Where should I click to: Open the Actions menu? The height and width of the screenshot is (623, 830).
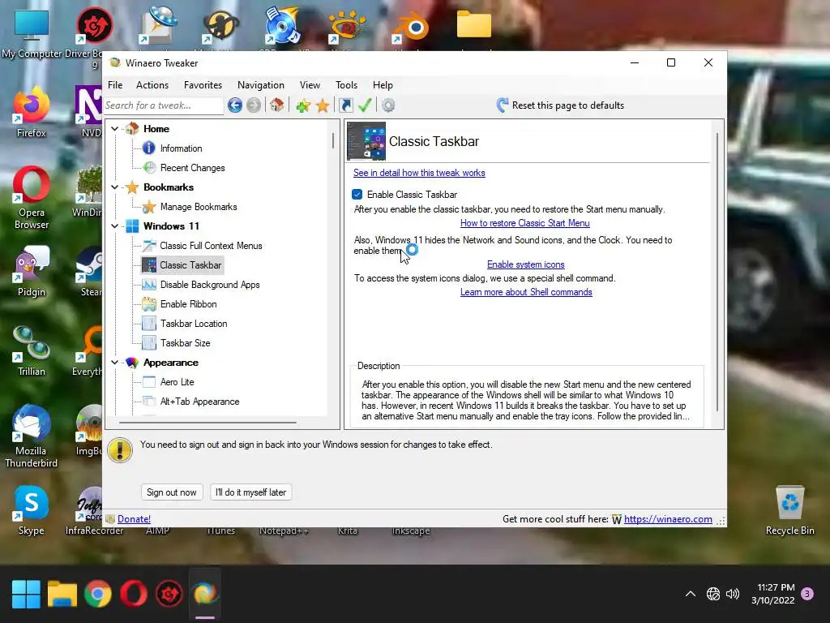[x=152, y=84]
